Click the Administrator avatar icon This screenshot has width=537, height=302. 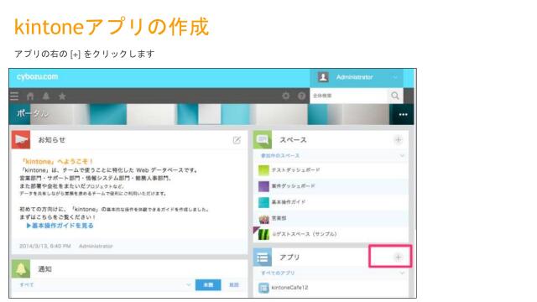click(x=323, y=77)
